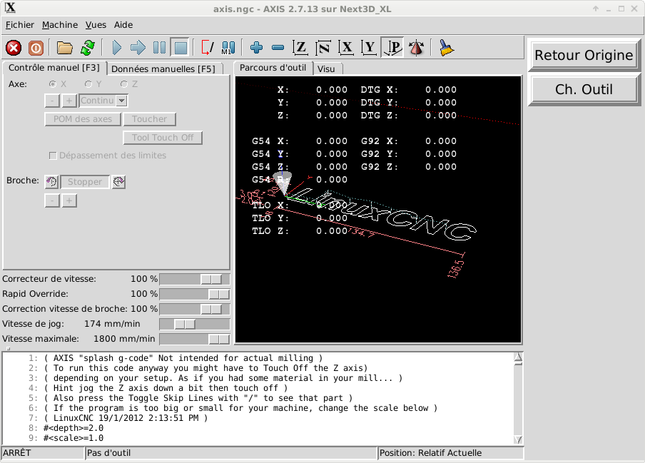
Task: Click the G-code scrollbar down arrow
Action: click(518, 439)
